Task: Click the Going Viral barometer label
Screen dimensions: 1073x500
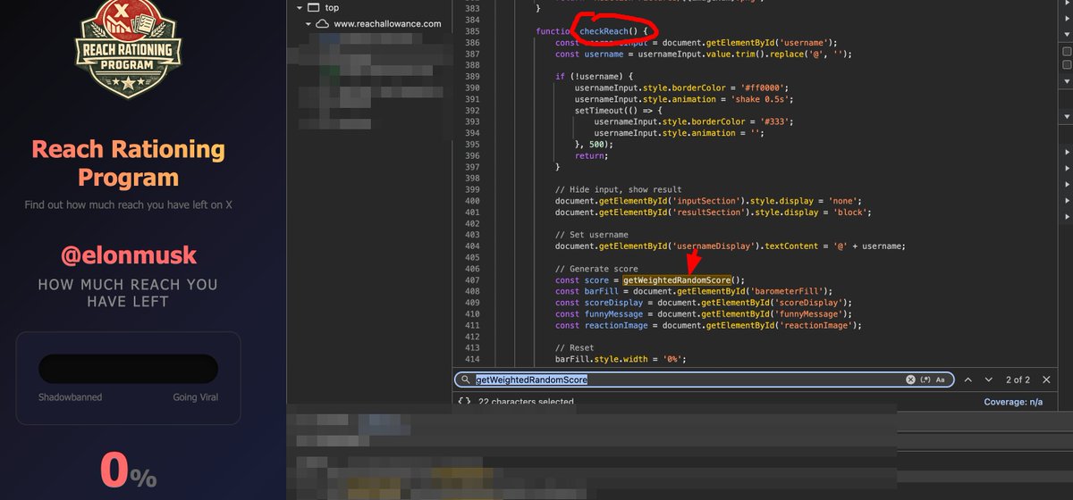Action: tap(195, 397)
